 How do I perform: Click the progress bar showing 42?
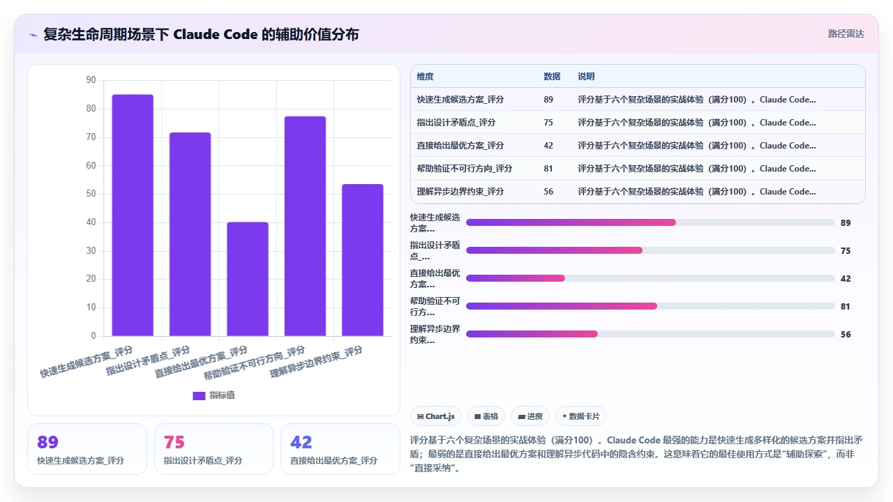pos(650,278)
